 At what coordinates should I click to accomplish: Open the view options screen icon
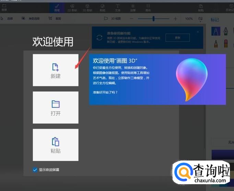click(200, 19)
